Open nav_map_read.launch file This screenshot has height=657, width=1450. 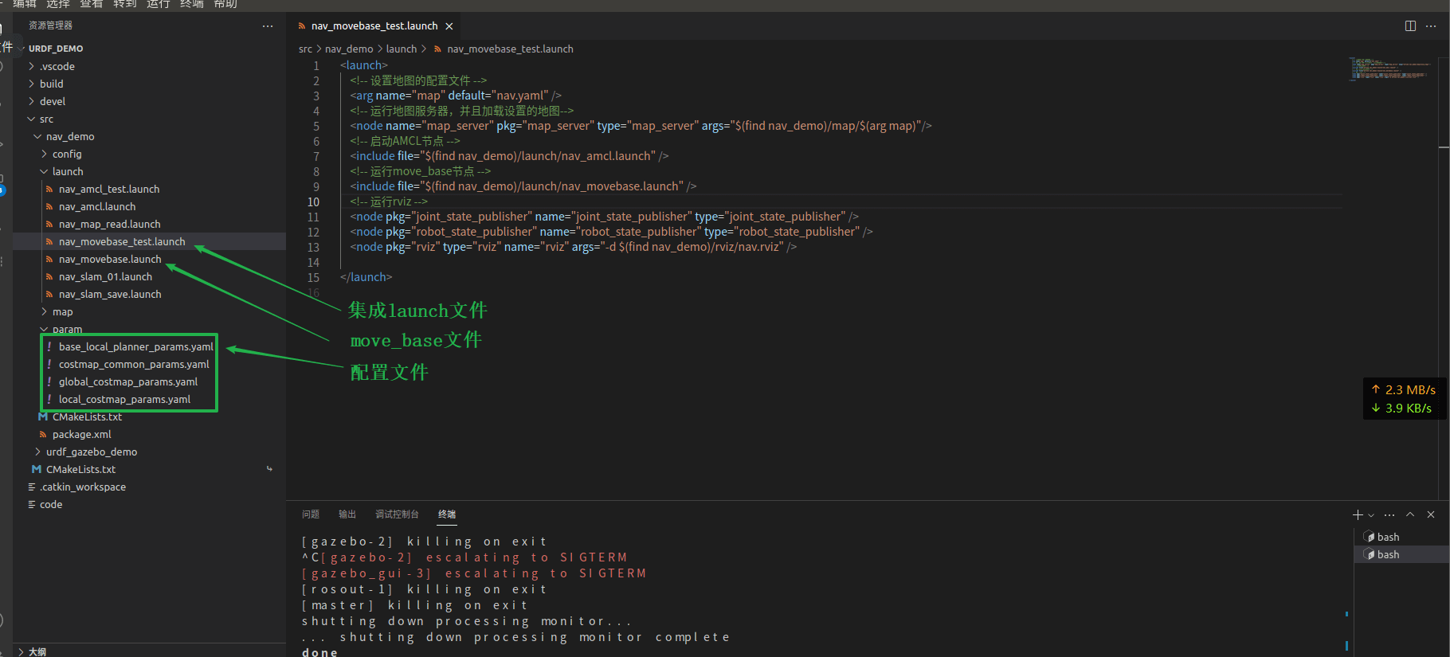(109, 224)
